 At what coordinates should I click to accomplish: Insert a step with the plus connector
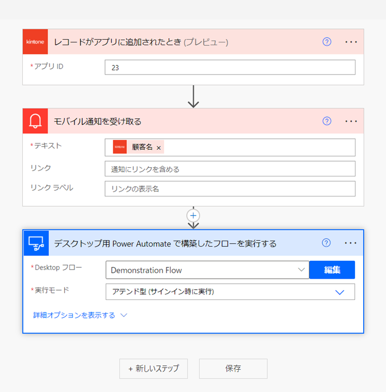tap(193, 216)
